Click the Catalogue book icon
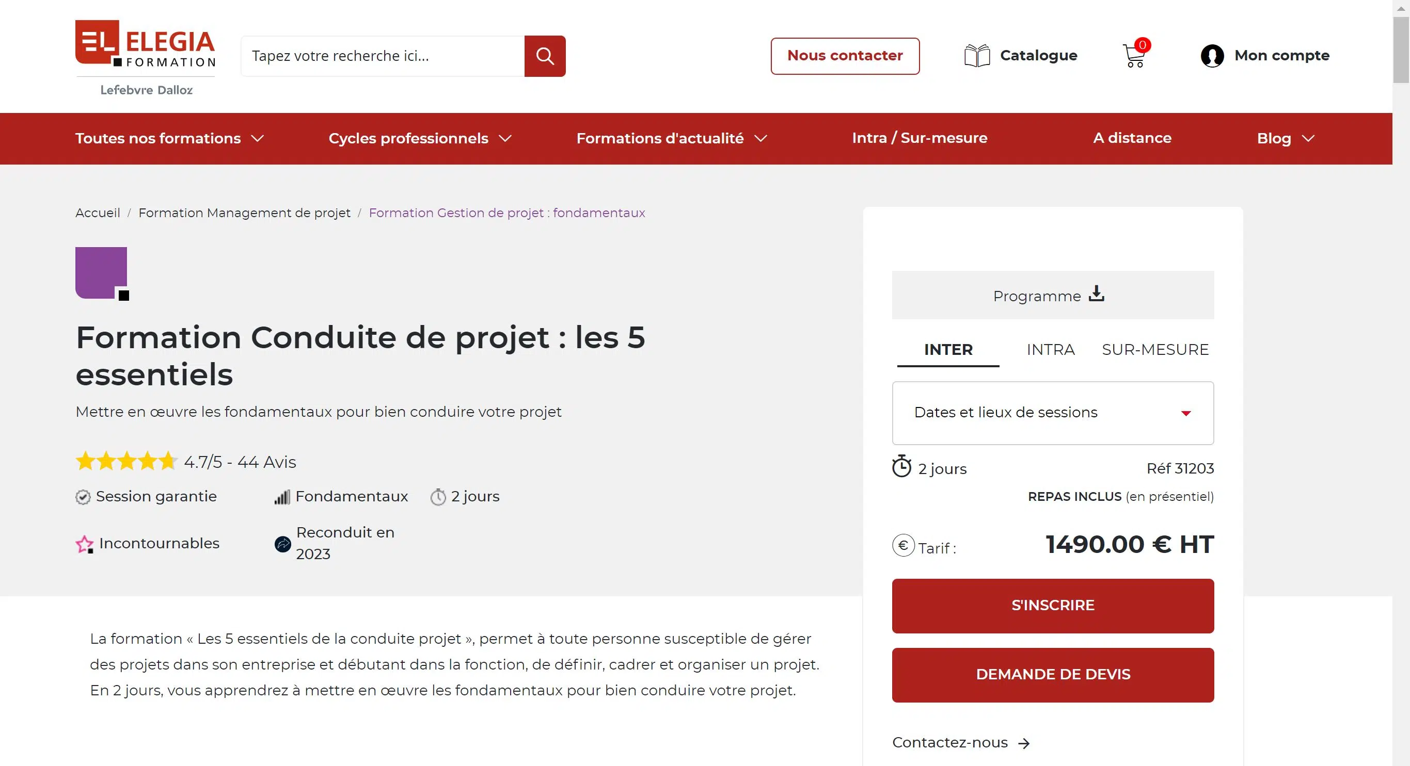The width and height of the screenshot is (1410, 766). click(977, 56)
